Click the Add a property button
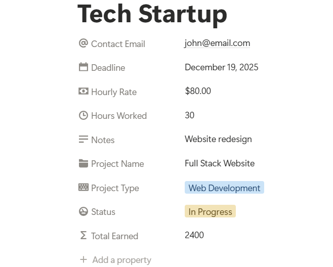This screenshot has height=267, width=333. (121, 260)
